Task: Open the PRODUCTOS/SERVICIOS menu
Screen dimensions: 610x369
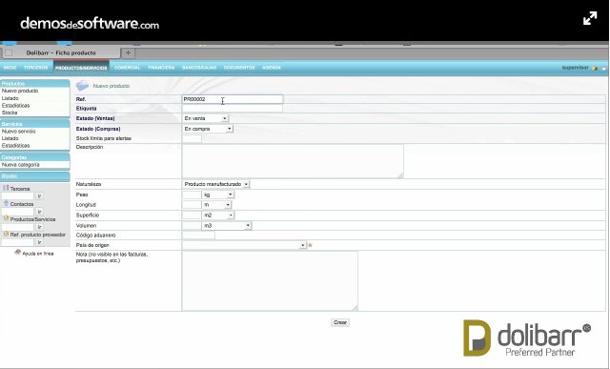Action: point(81,68)
